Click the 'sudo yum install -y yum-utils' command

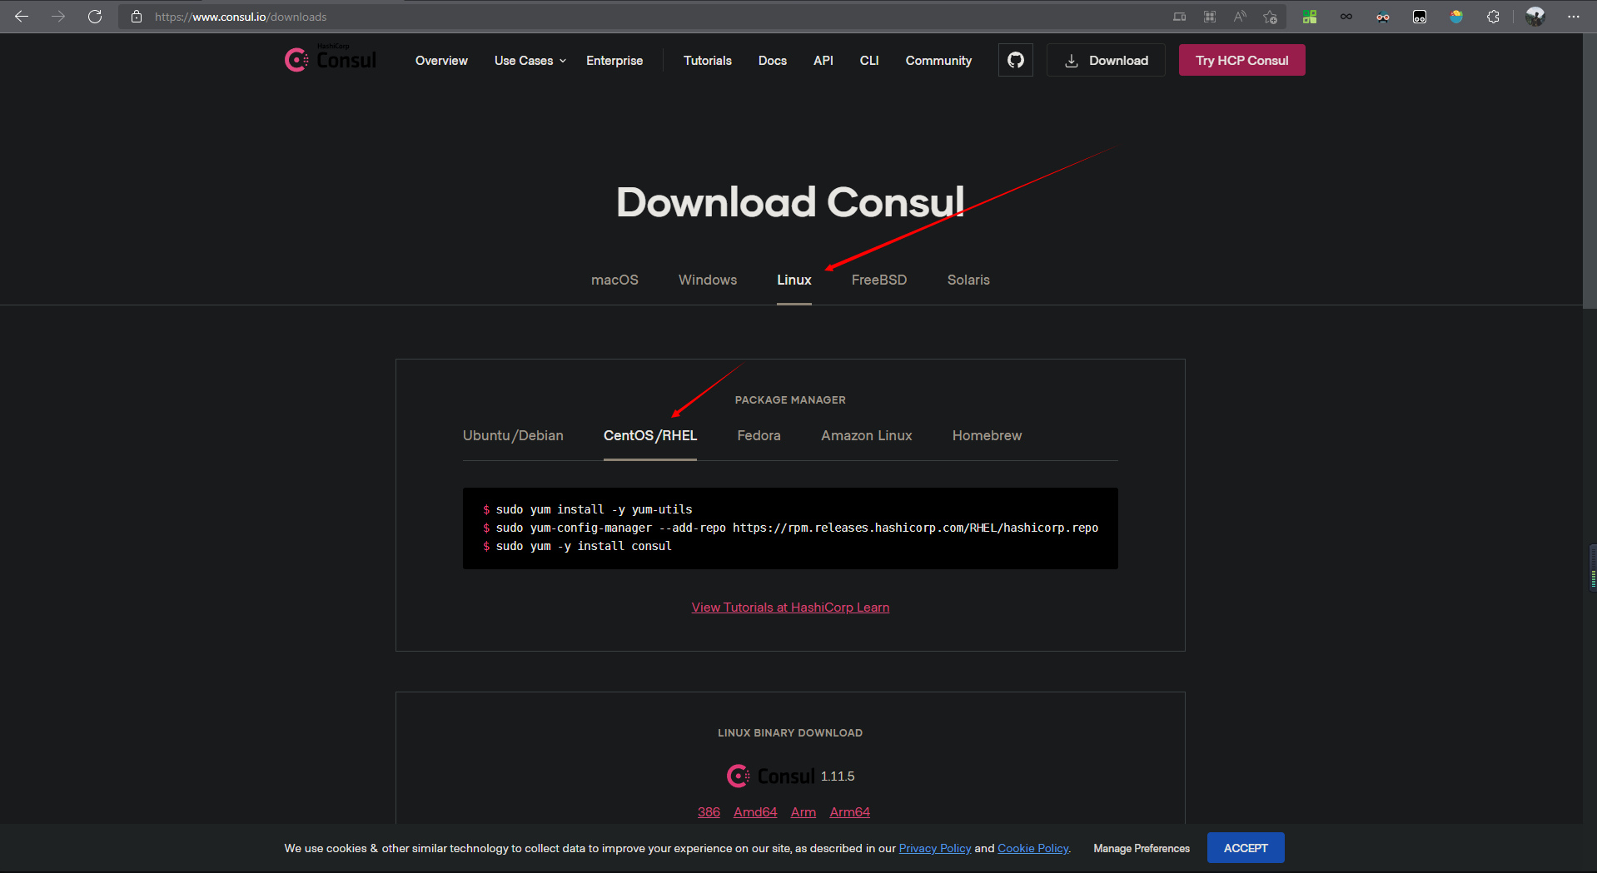594,509
